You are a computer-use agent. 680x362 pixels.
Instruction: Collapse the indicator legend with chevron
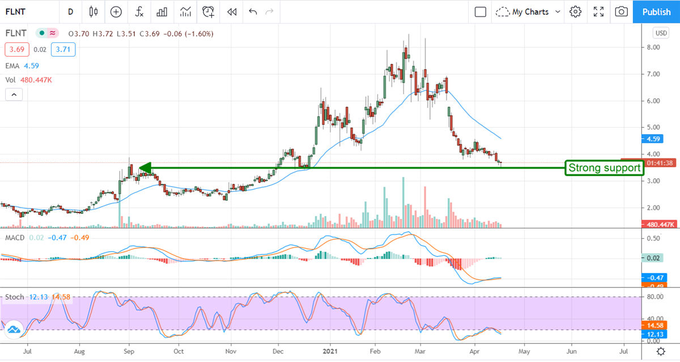(13, 96)
